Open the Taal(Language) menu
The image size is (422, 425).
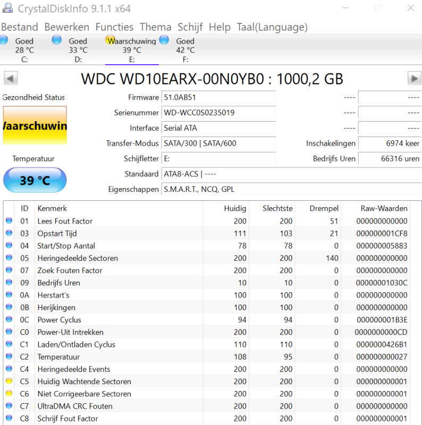[272, 27]
